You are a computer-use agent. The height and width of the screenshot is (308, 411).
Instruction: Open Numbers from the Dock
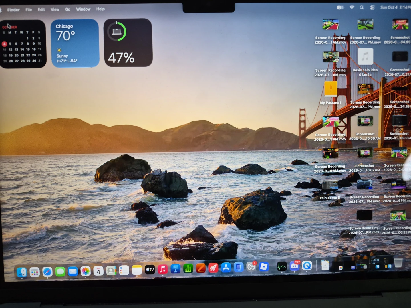click(188, 268)
